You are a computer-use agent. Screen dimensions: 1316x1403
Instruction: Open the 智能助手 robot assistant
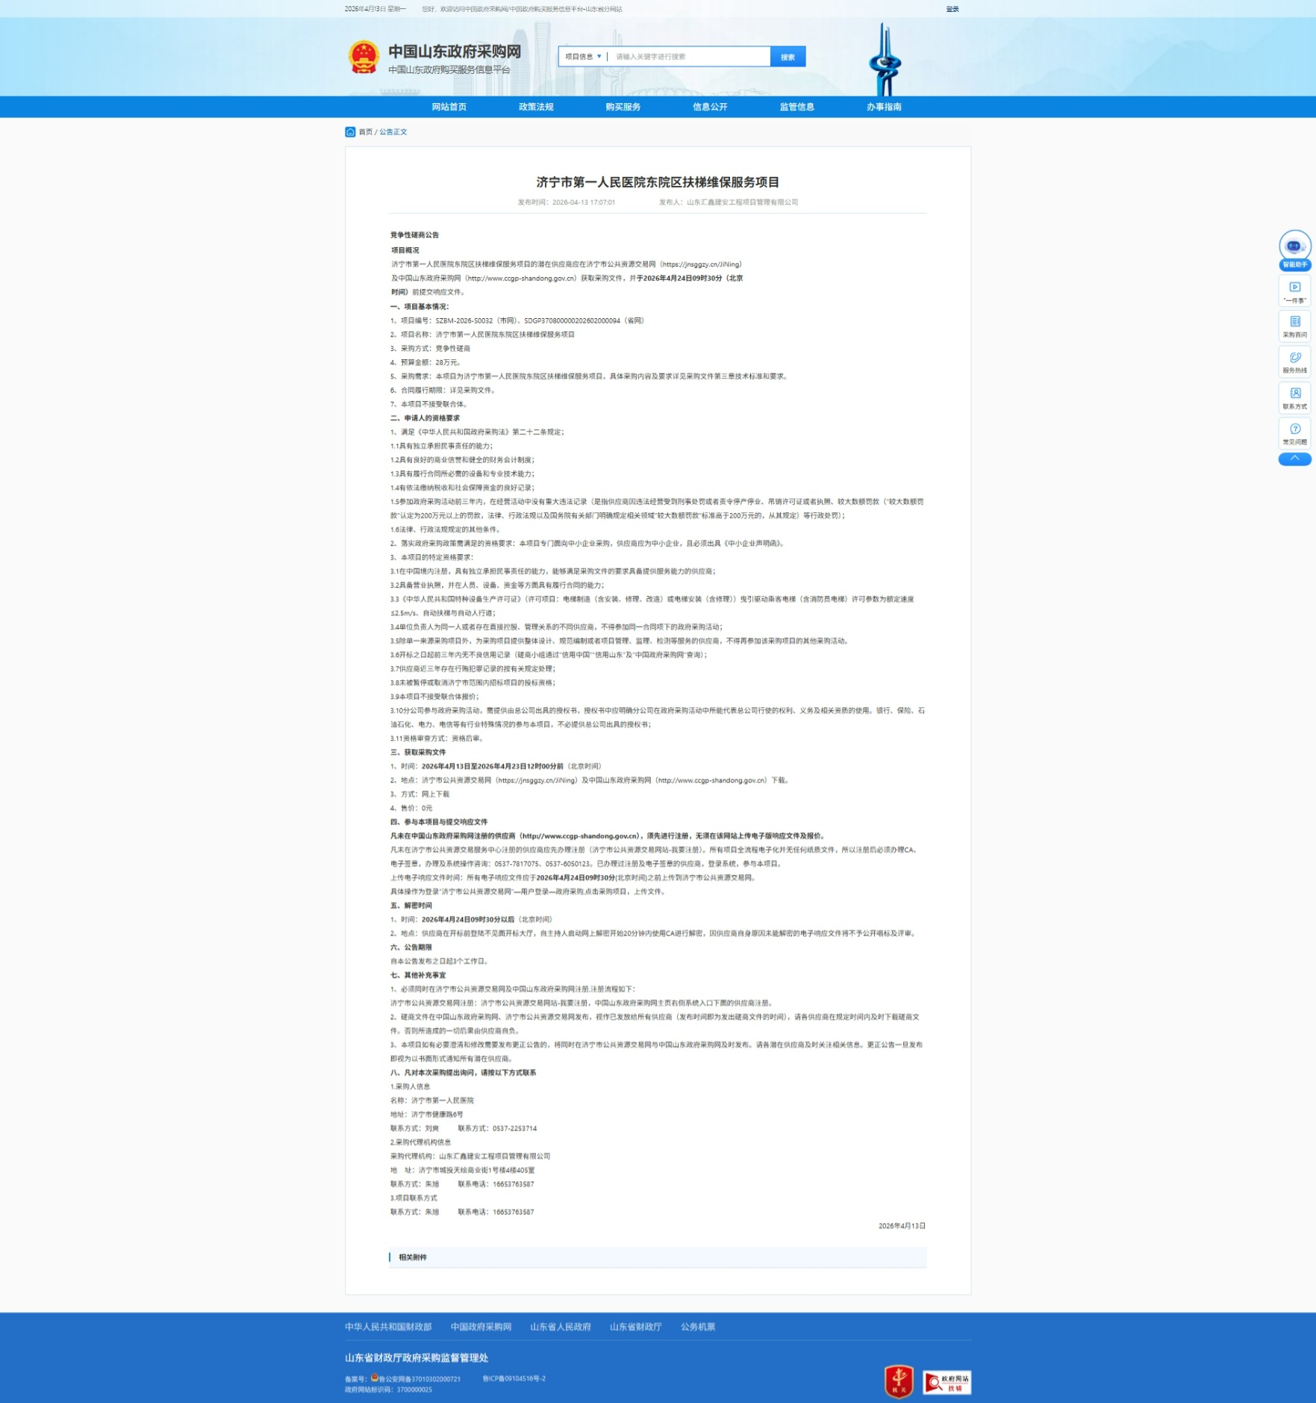1294,248
